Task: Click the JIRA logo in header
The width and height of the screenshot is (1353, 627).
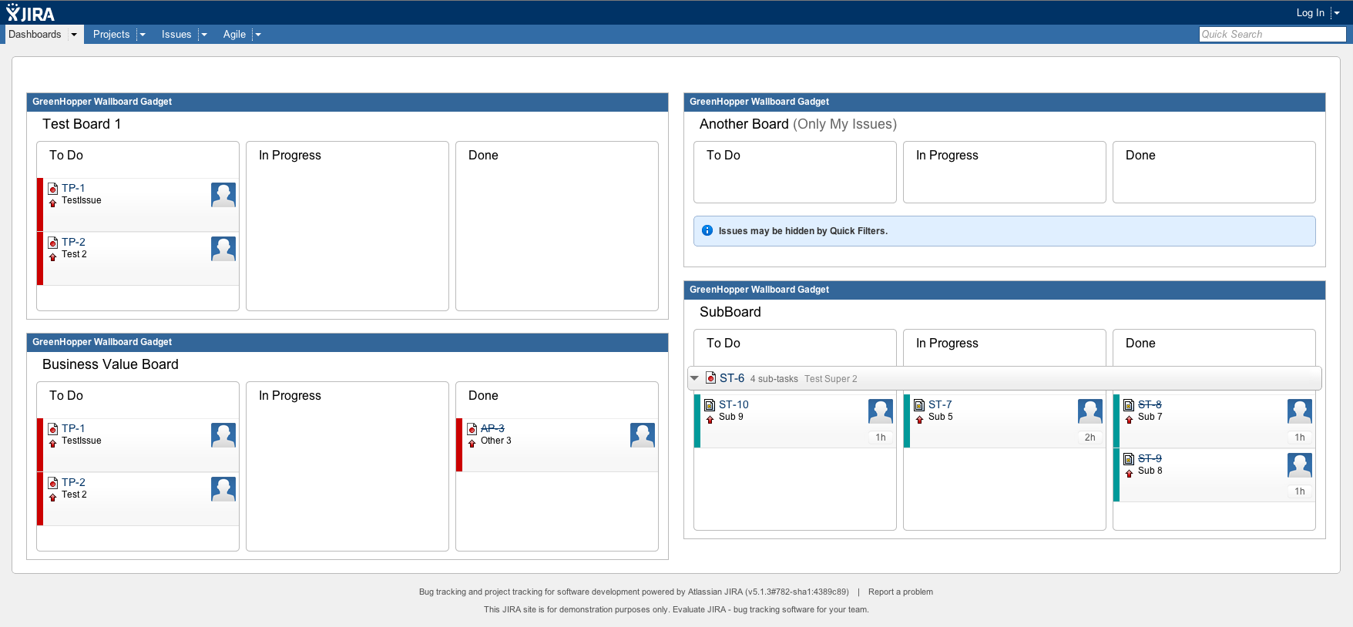Action: [31, 13]
